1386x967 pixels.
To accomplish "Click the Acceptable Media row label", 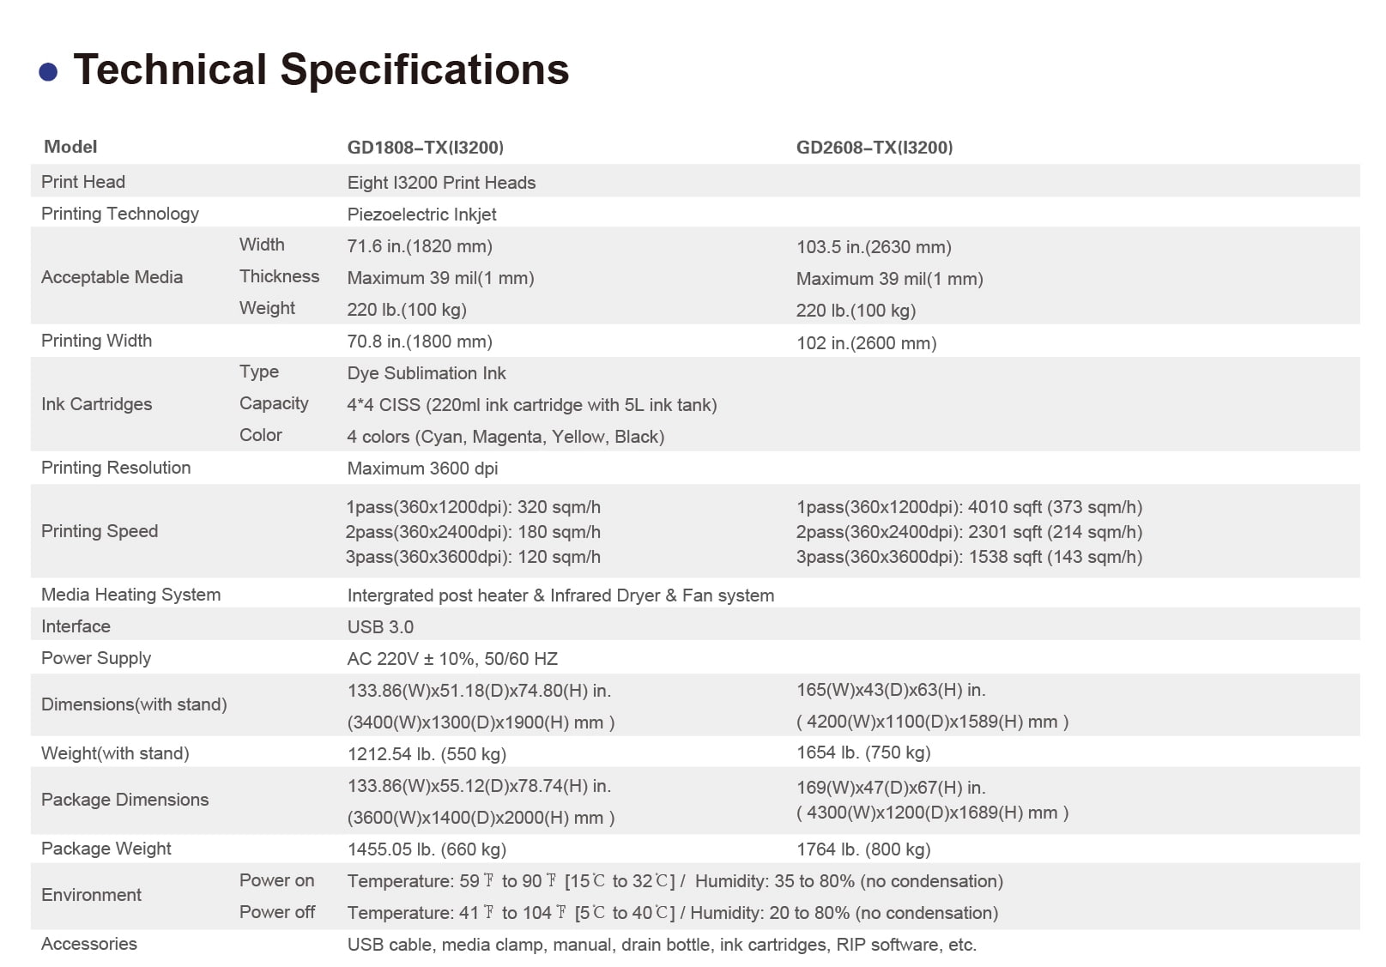I will (x=112, y=277).
